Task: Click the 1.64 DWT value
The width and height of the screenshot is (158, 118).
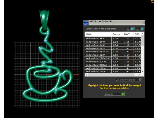Action: [127, 55]
